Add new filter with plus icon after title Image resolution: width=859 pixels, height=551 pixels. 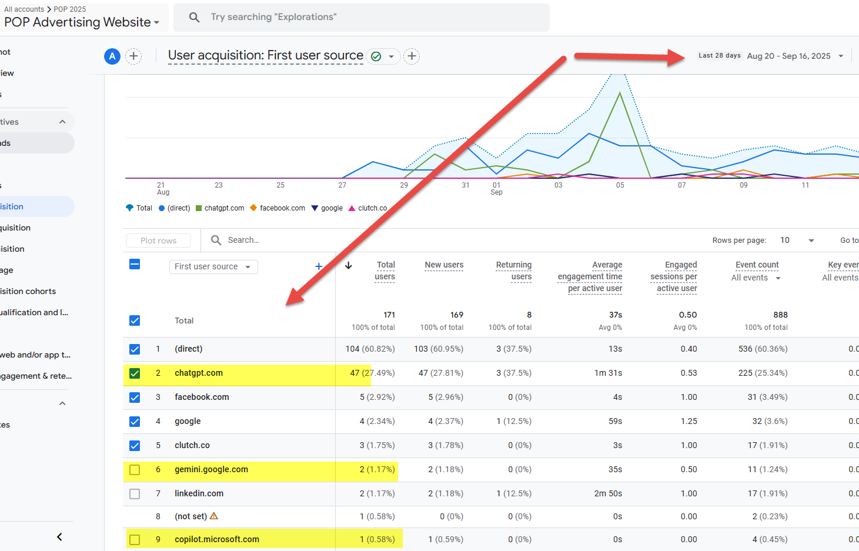click(x=412, y=56)
